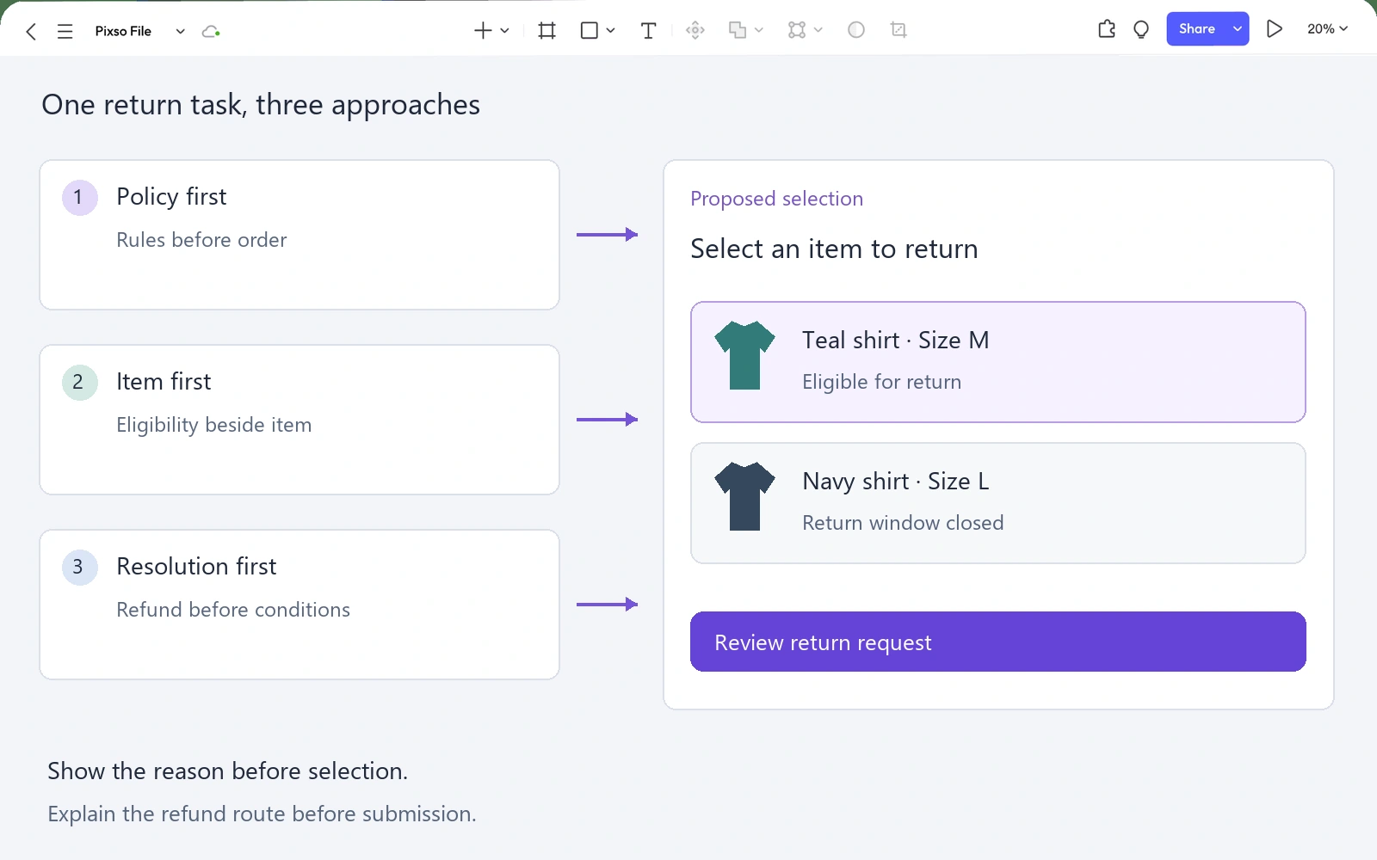
Task: Expand the boolean operation dropdown arrow
Action: pos(758,31)
